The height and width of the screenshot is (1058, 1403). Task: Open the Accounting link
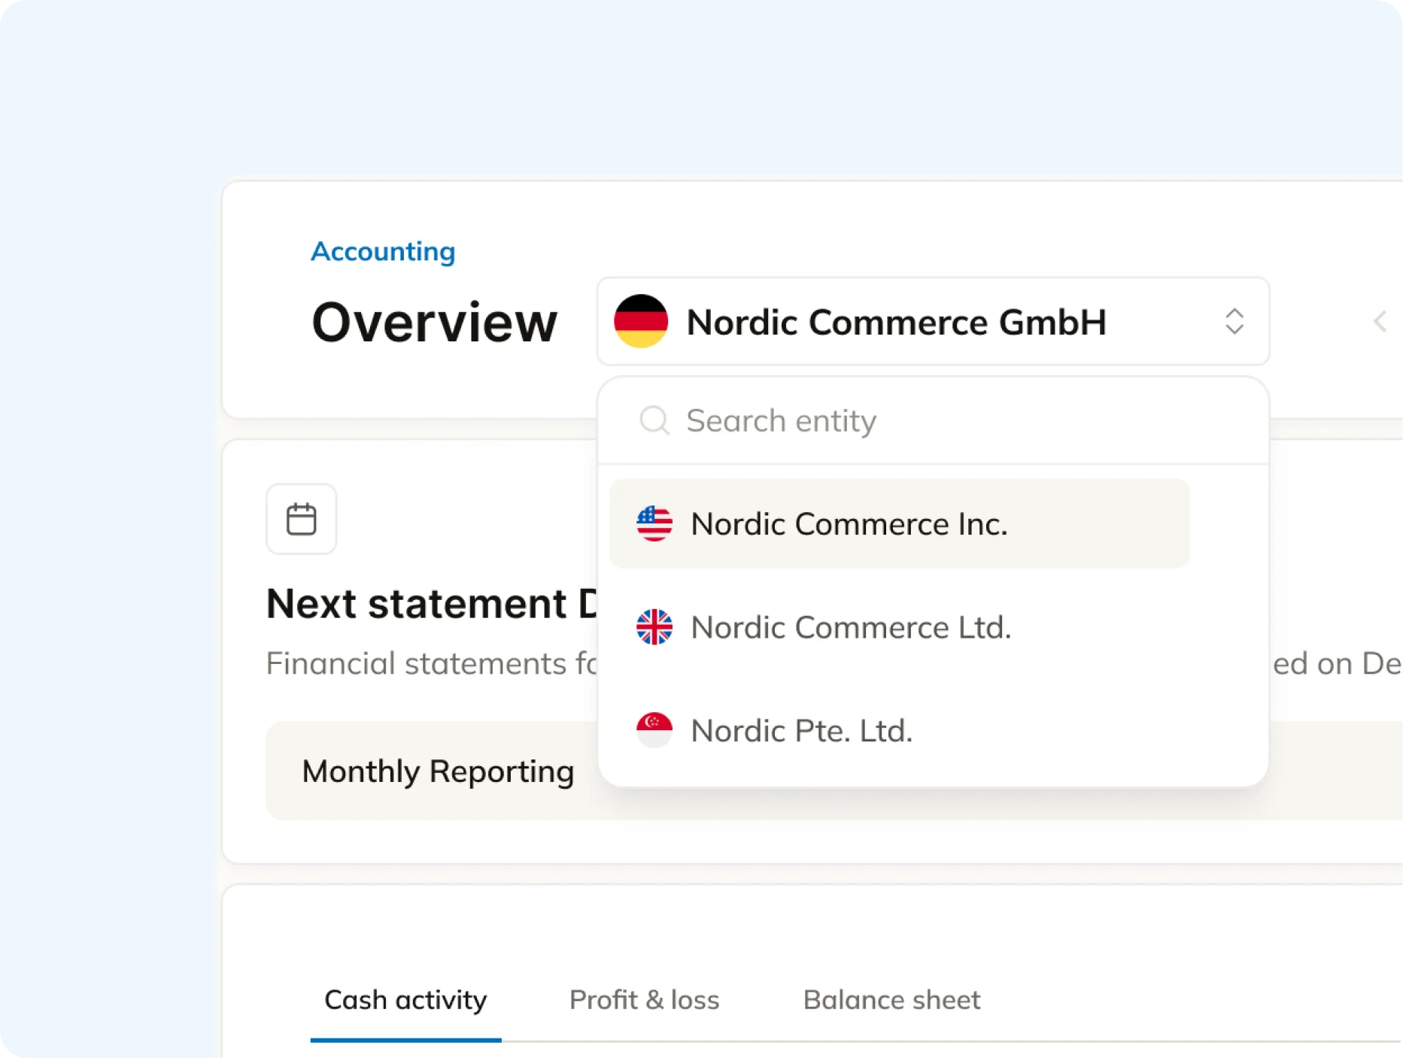383,251
